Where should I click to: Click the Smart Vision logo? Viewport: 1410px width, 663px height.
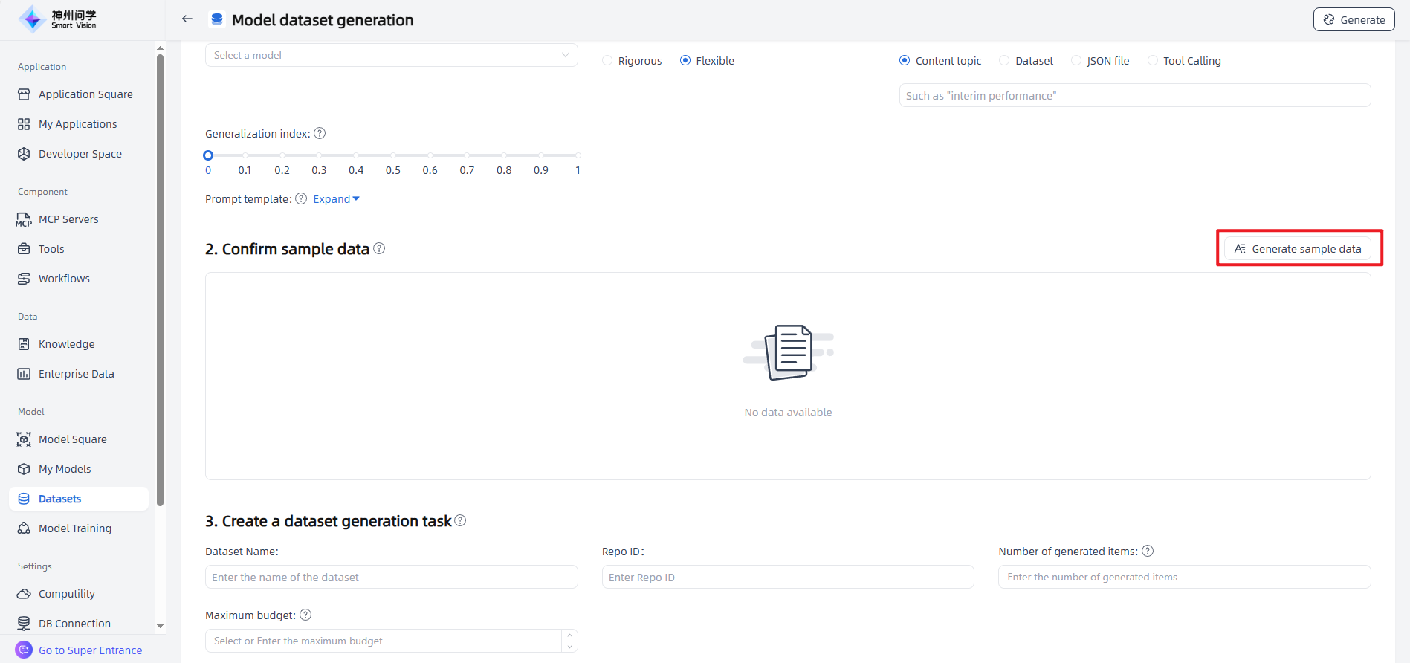(58, 19)
